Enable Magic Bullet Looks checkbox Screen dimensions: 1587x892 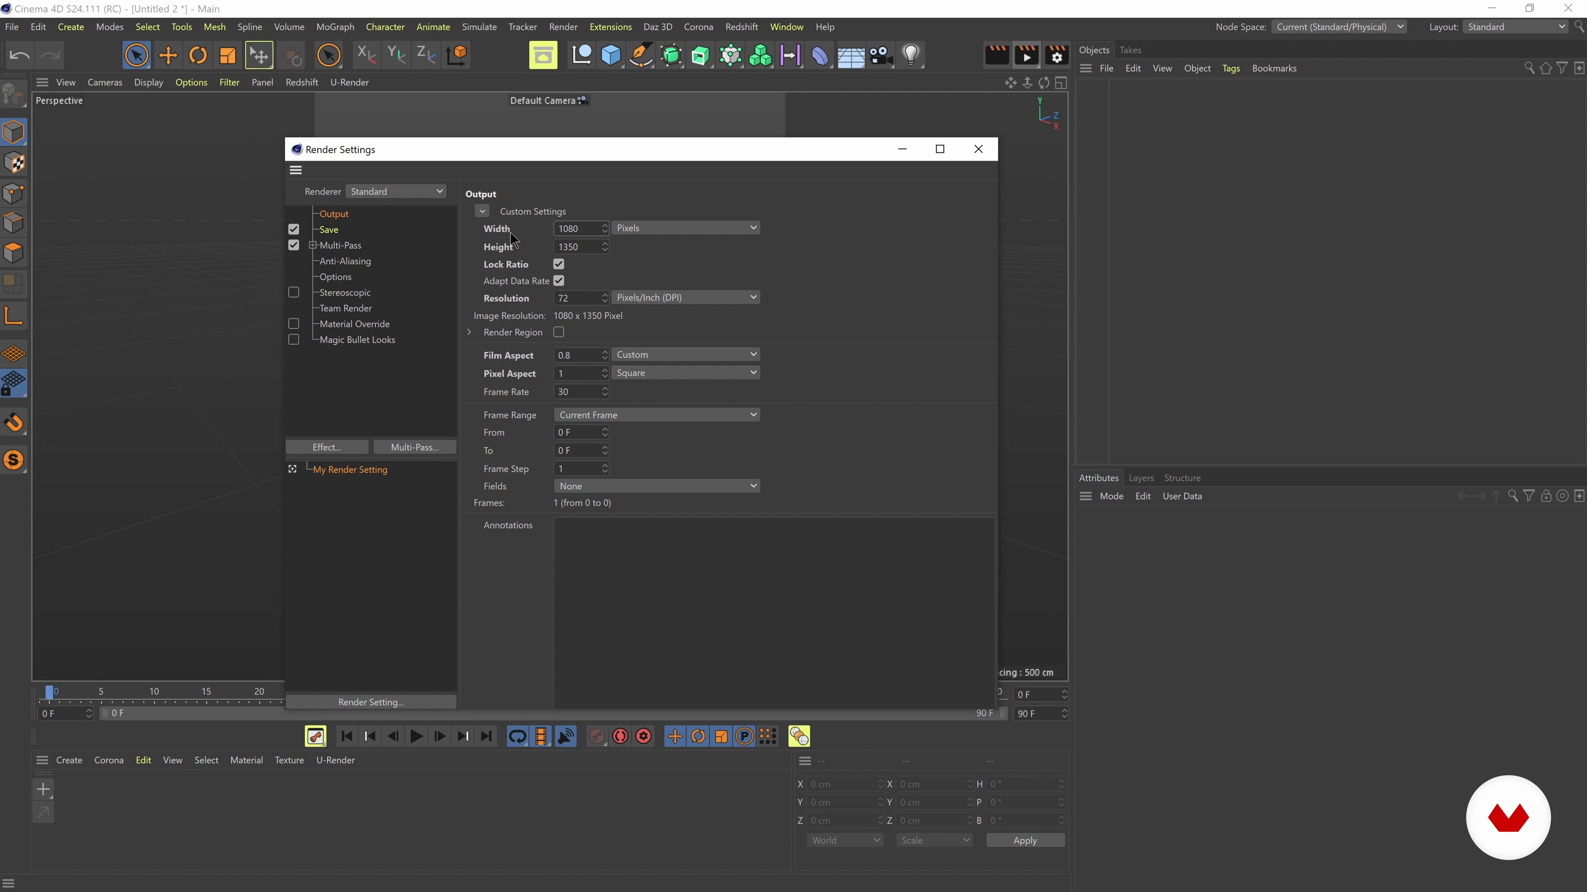(294, 340)
